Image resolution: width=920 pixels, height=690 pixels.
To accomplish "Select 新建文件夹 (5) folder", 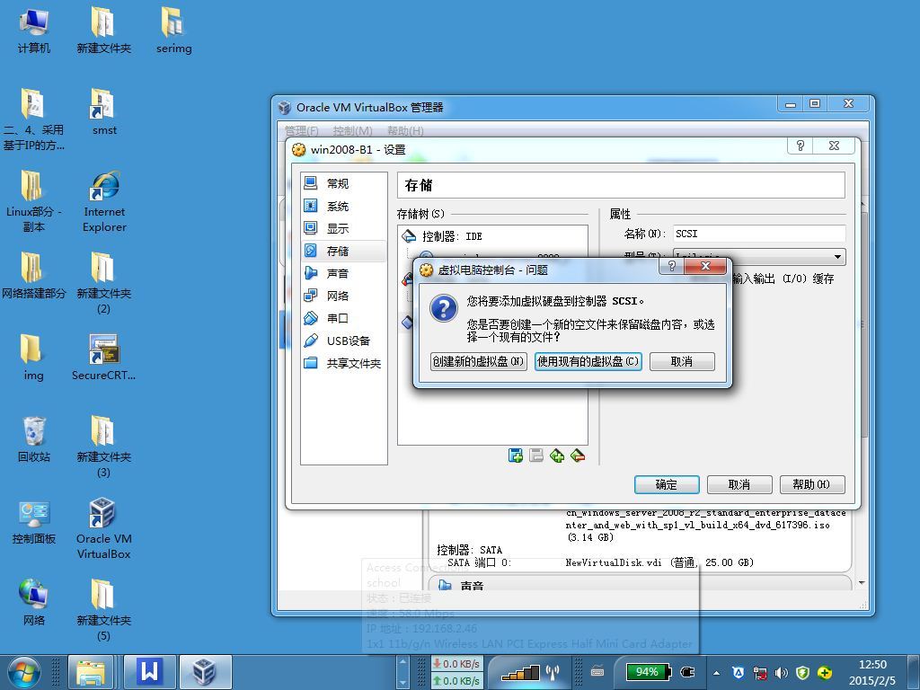I will click(x=104, y=610).
